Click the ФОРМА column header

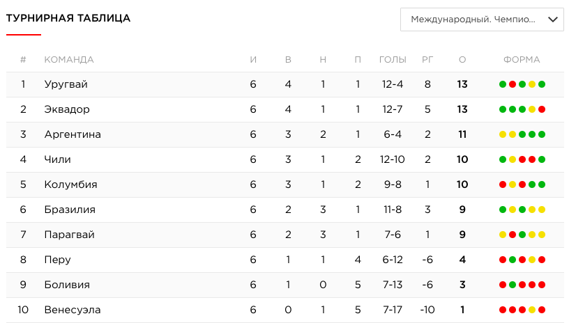click(522, 60)
